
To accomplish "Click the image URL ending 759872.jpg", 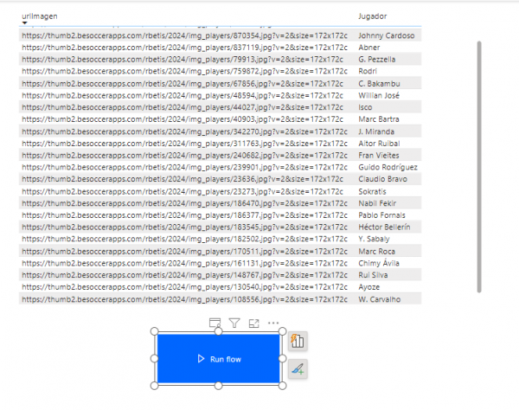I will tap(185, 71).
